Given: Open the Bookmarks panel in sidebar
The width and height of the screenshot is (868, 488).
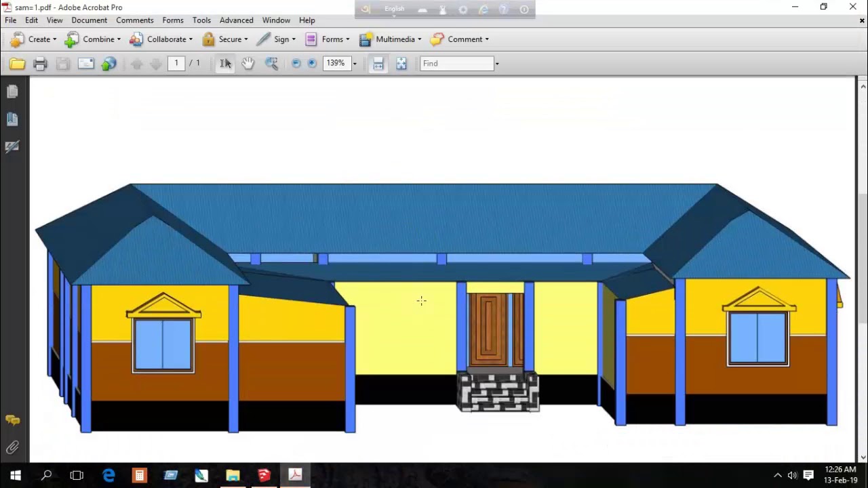Looking at the screenshot, I should (12, 119).
